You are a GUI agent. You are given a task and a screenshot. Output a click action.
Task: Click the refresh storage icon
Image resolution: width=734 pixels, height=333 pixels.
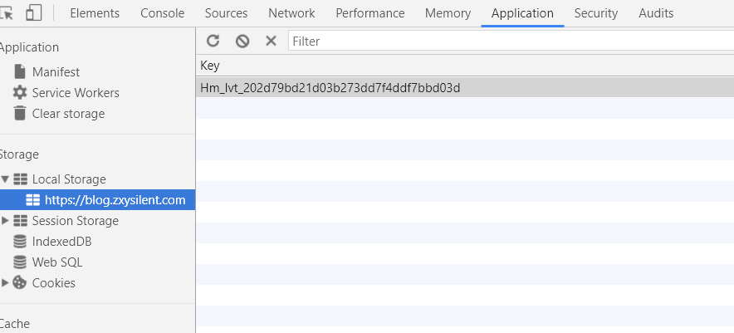[x=213, y=41]
